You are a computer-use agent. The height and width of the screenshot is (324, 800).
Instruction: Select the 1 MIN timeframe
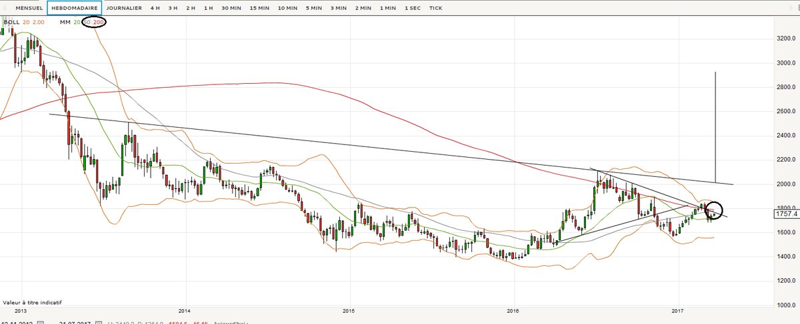coord(387,8)
